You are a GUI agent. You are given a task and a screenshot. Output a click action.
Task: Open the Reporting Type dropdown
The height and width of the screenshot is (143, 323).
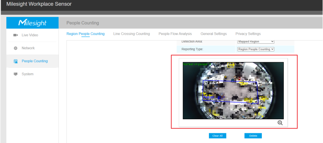(x=256, y=49)
